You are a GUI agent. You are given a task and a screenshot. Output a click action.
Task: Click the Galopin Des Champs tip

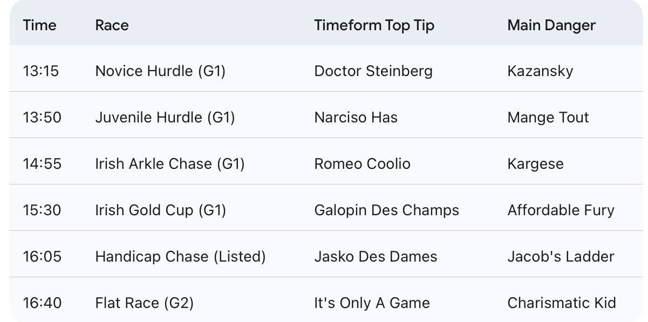click(386, 210)
